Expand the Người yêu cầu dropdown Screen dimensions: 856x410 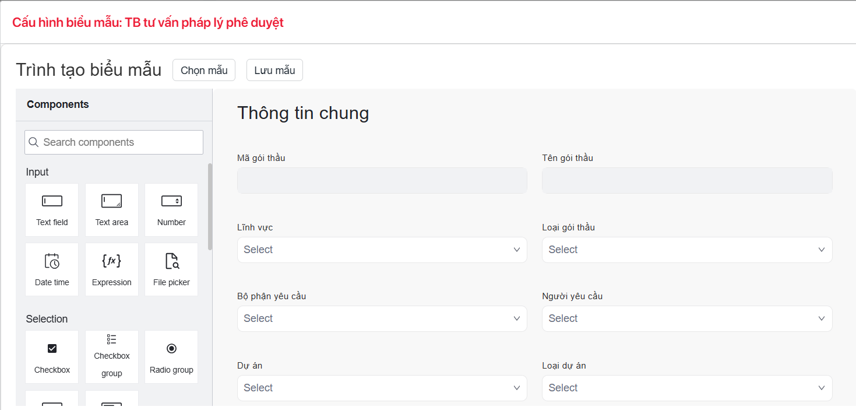[686, 318]
